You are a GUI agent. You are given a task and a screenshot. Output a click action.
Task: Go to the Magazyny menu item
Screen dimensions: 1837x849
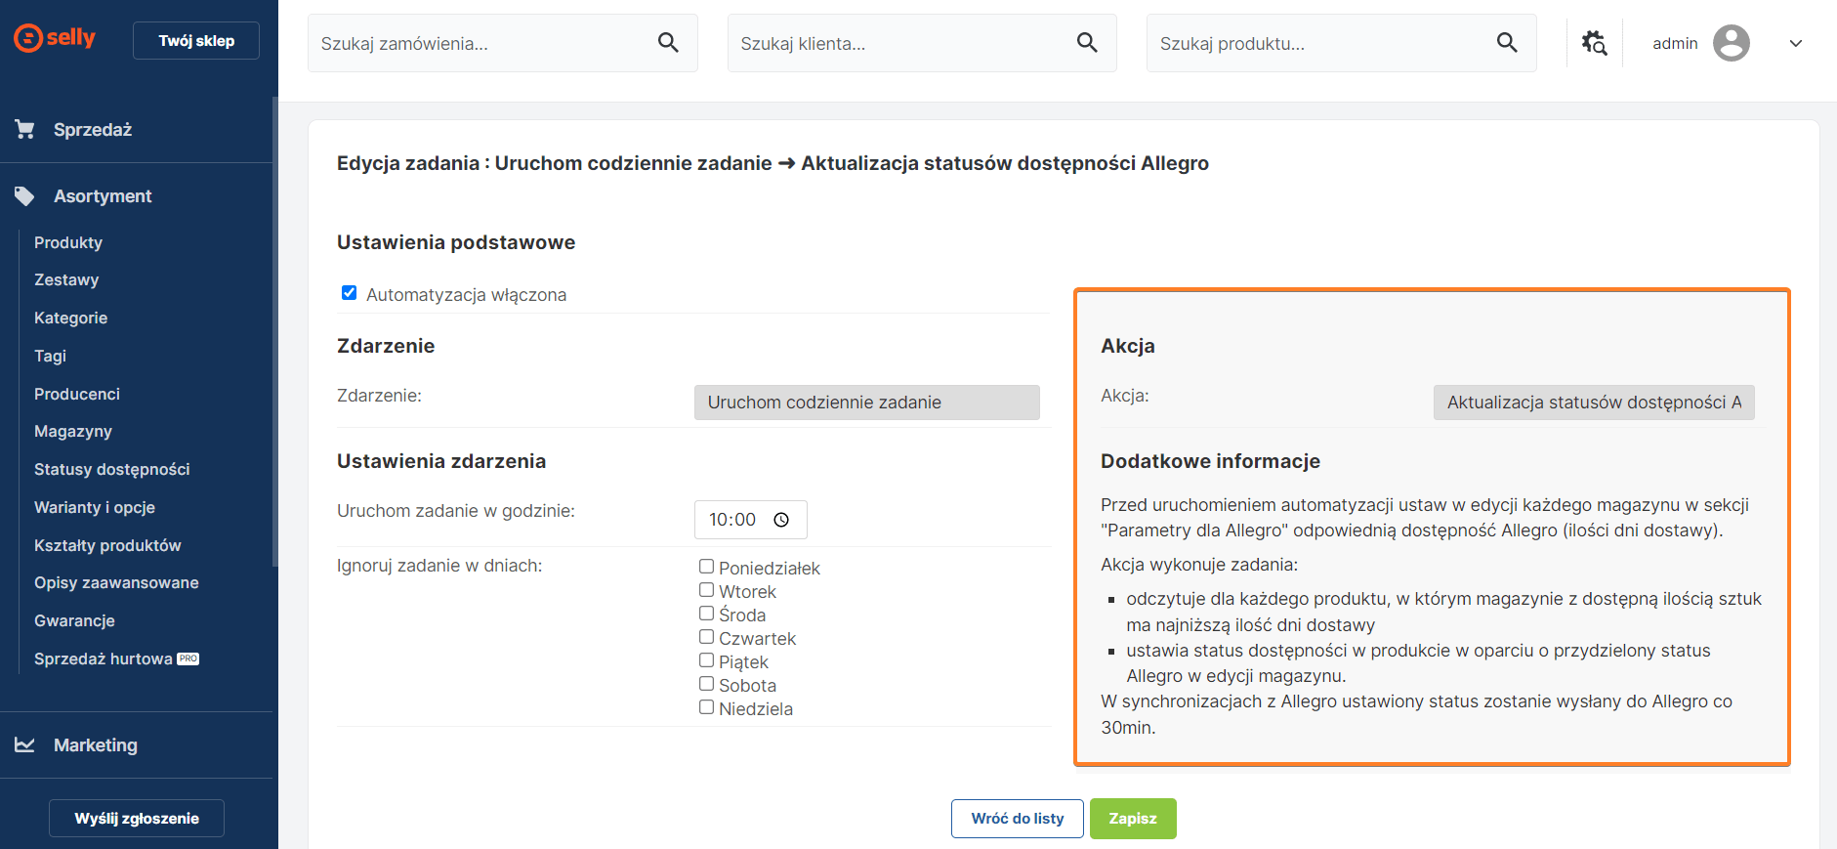[x=73, y=431]
